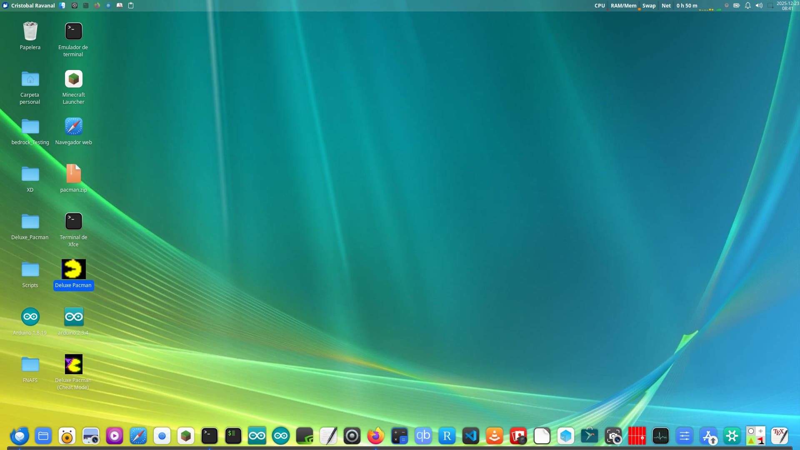Select Deluxe Pacman (Cheat Mode) desktop shortcut
Image resolution: width=800 pixels, height=450 pixels.
point(74,365)
